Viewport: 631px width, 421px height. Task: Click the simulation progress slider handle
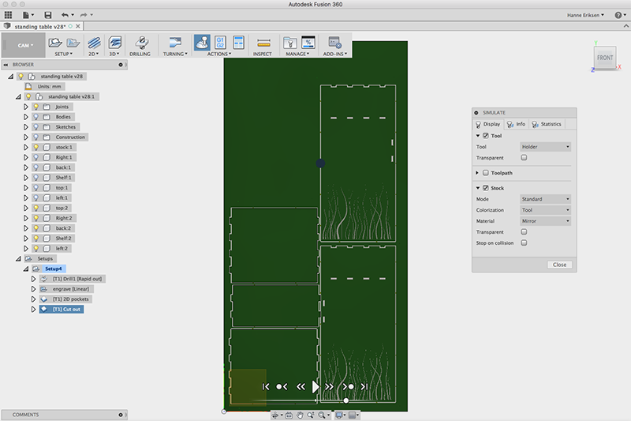[346, 400]
